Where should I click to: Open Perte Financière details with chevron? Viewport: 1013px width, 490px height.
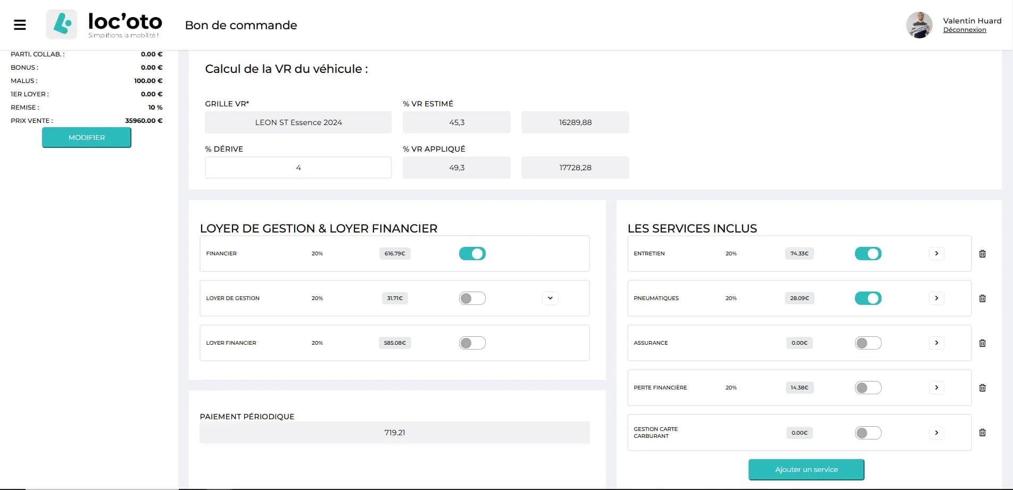pos(936,388)
